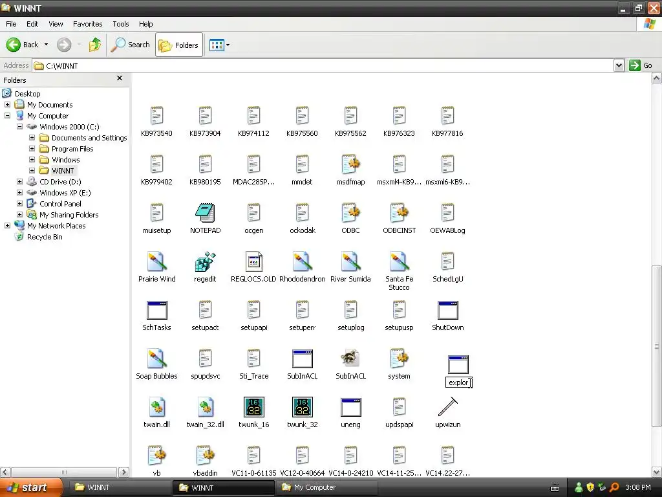Open the File menu
The width and height of the screenshot is (662, 497).
coord(11,24)
